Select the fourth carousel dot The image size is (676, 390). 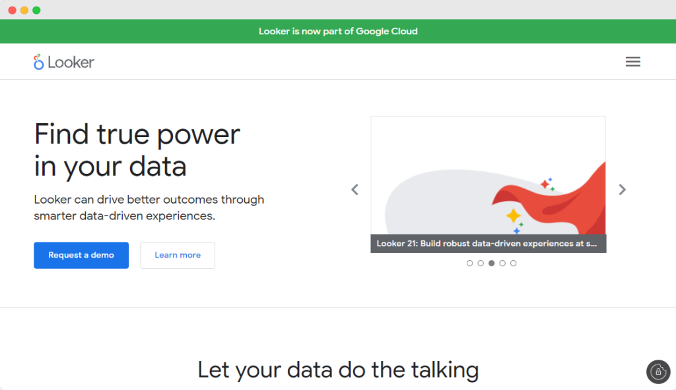(x=502, y=263)
